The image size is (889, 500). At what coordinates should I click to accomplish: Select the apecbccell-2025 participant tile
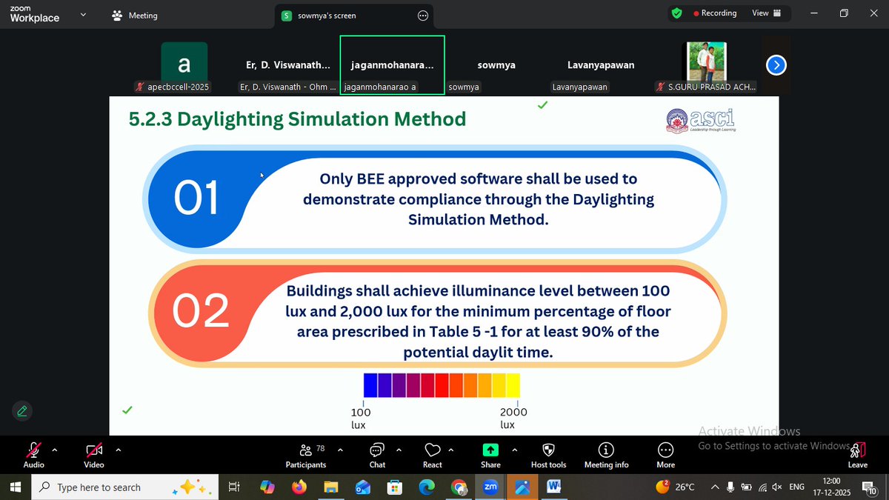[x=184, y=65]
